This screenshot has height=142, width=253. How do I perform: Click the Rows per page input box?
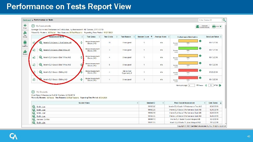(x=192, y=85)
